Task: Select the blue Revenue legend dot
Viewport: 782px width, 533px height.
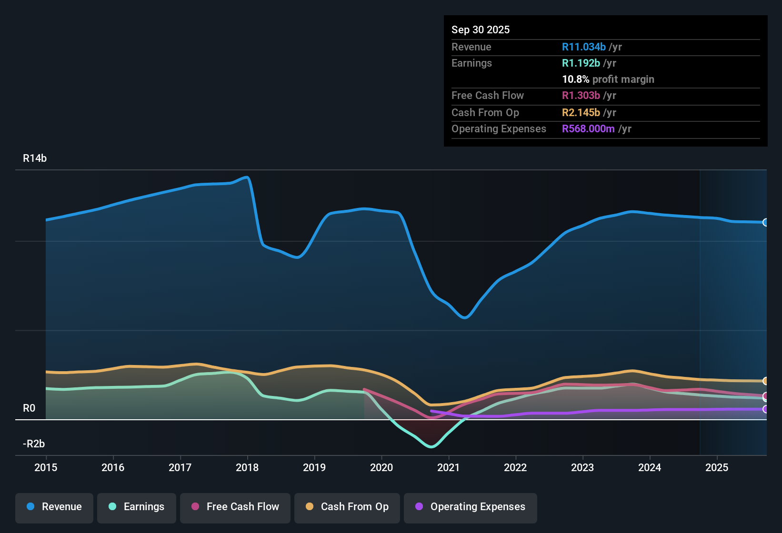Action: (x=30, y=507)
